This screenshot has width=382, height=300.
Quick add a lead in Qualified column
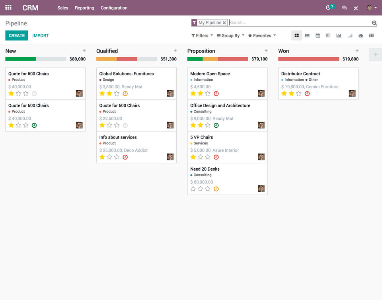pos(175,51)
